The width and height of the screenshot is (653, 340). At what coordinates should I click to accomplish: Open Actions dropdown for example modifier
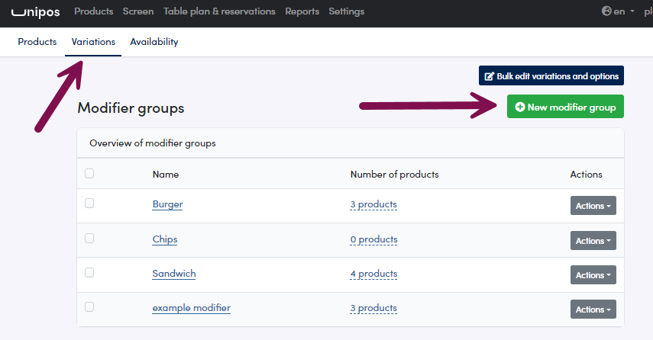[x=593, y=310]
